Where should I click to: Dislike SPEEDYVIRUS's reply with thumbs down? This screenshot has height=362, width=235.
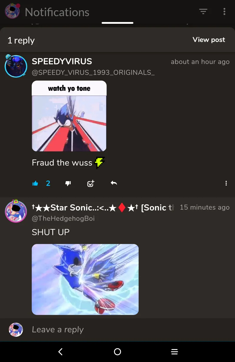click(68, 183)
